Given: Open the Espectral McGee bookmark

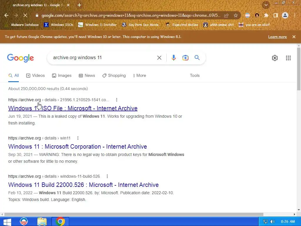Looking at the screenshot, I should coord(182,25).
